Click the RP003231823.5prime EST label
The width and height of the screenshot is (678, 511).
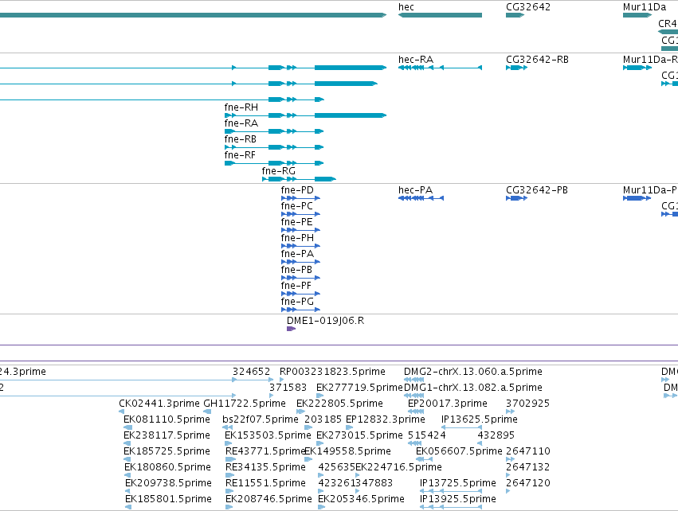tap(332, 372)
